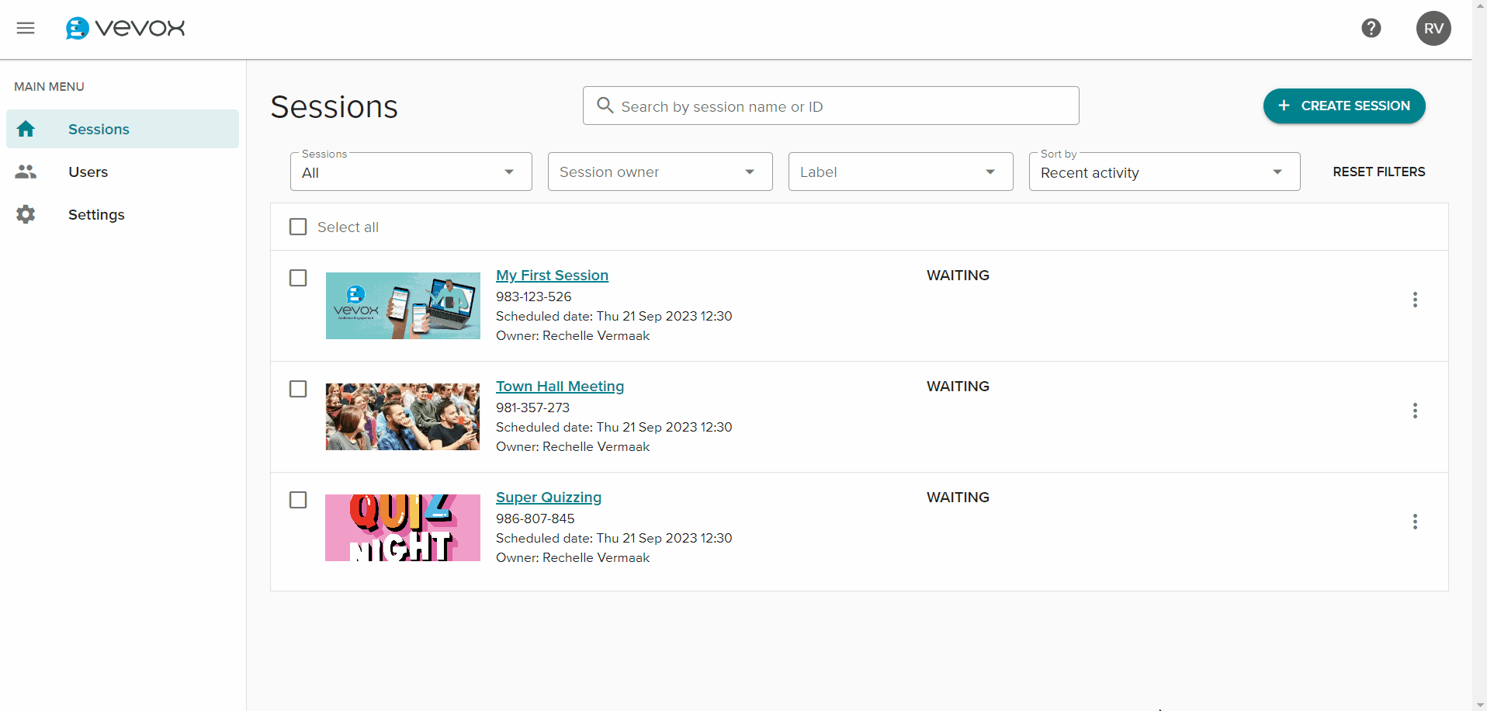Click the Sessions page heading
The image size is (1487, 711).
click(334, 107)
